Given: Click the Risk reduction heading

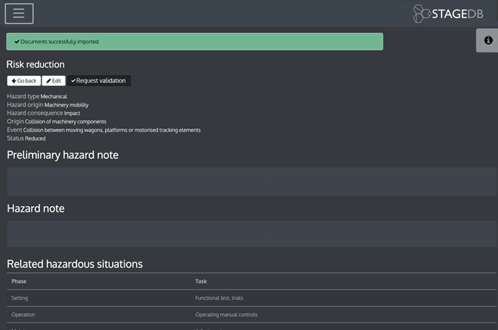Looking at the screenshot, I should click(x=36, y=64).
